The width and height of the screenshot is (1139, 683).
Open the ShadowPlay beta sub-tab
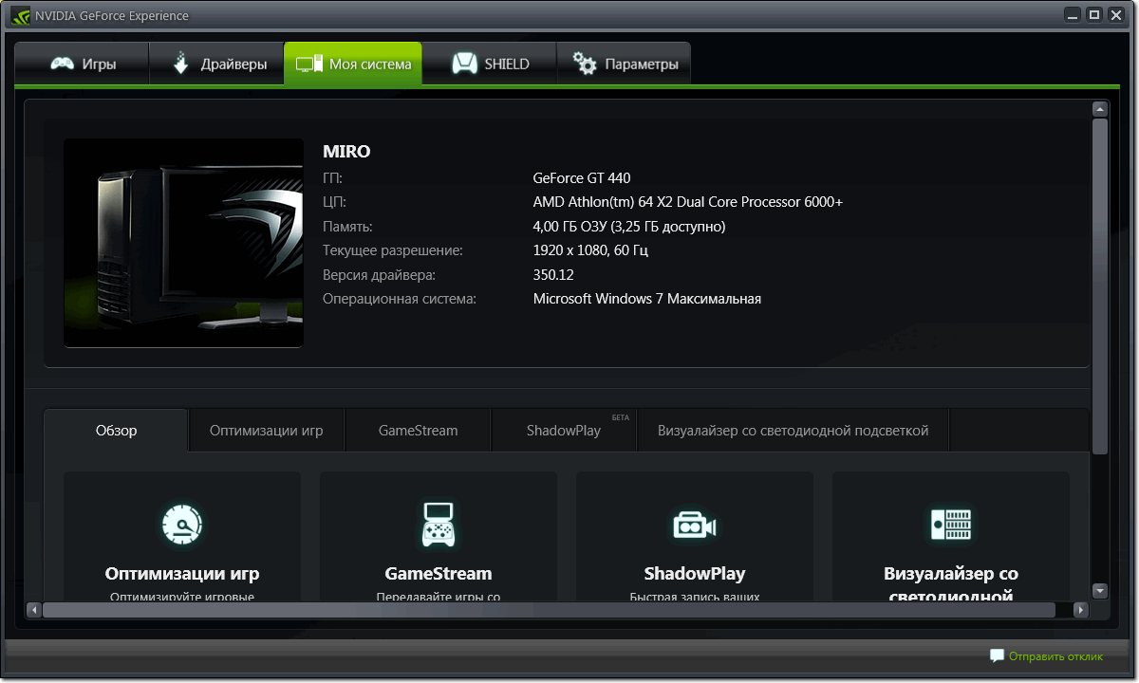click(x=564, y=431)
